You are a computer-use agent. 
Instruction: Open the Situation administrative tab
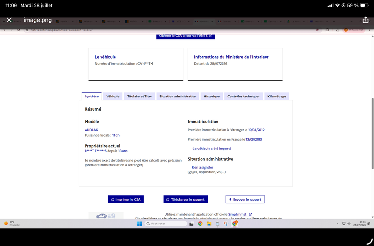178,97
